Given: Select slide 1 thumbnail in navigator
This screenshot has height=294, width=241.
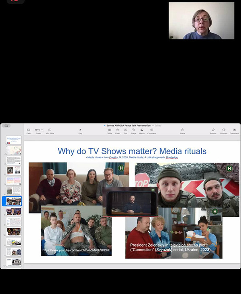Looking at the screenshot, I should 14,140.
